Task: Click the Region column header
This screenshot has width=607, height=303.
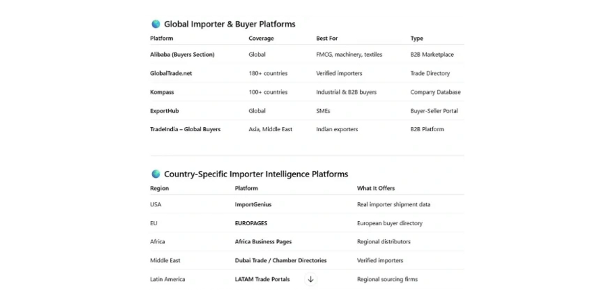Action: [159, 188]
